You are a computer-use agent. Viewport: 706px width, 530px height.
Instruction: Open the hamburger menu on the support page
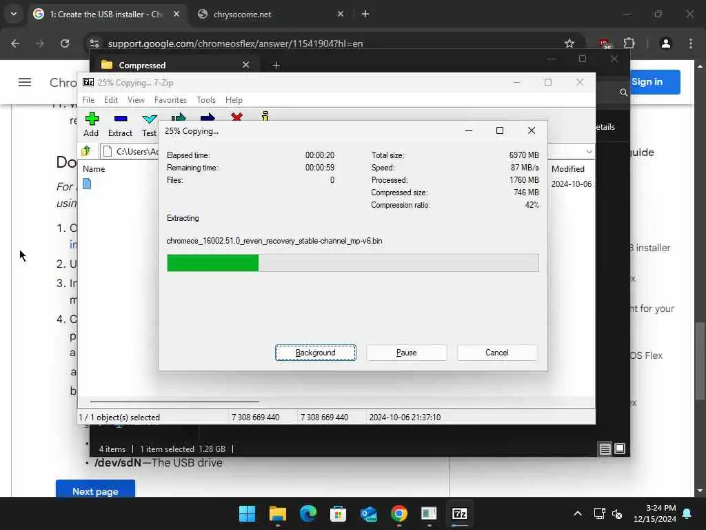click(x=25, y=82)
